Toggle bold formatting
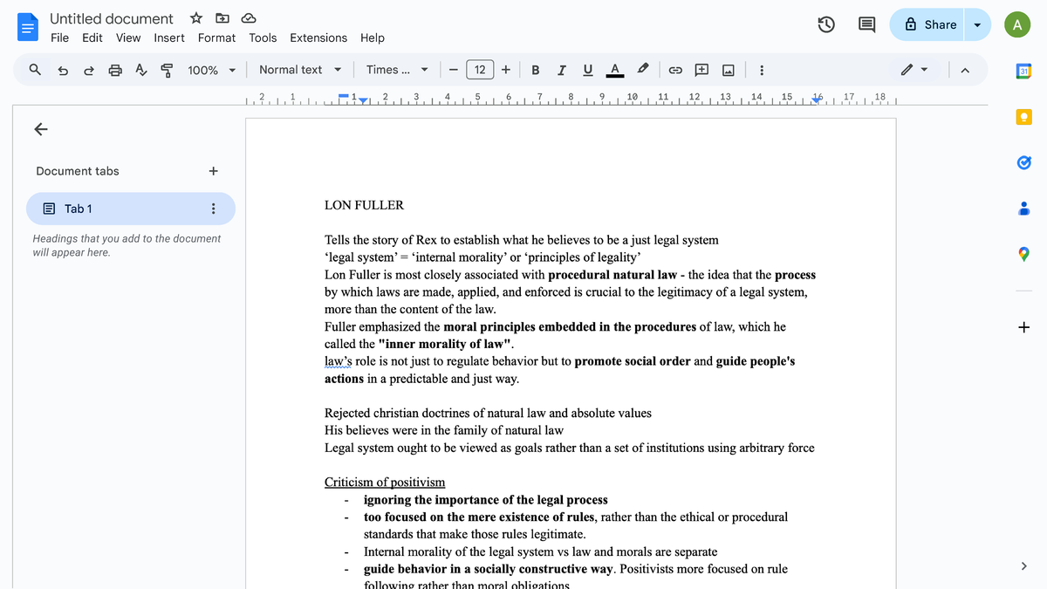Image resolution: width=1047 pixels, height=589 pixels. [535, 70]
